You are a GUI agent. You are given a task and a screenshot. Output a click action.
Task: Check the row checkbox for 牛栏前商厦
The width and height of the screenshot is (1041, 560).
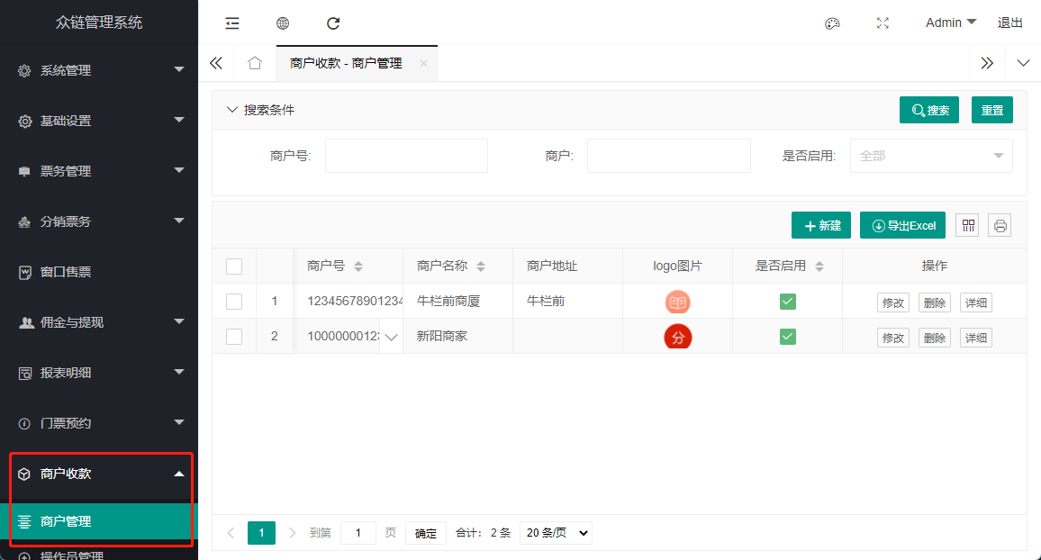234,301
